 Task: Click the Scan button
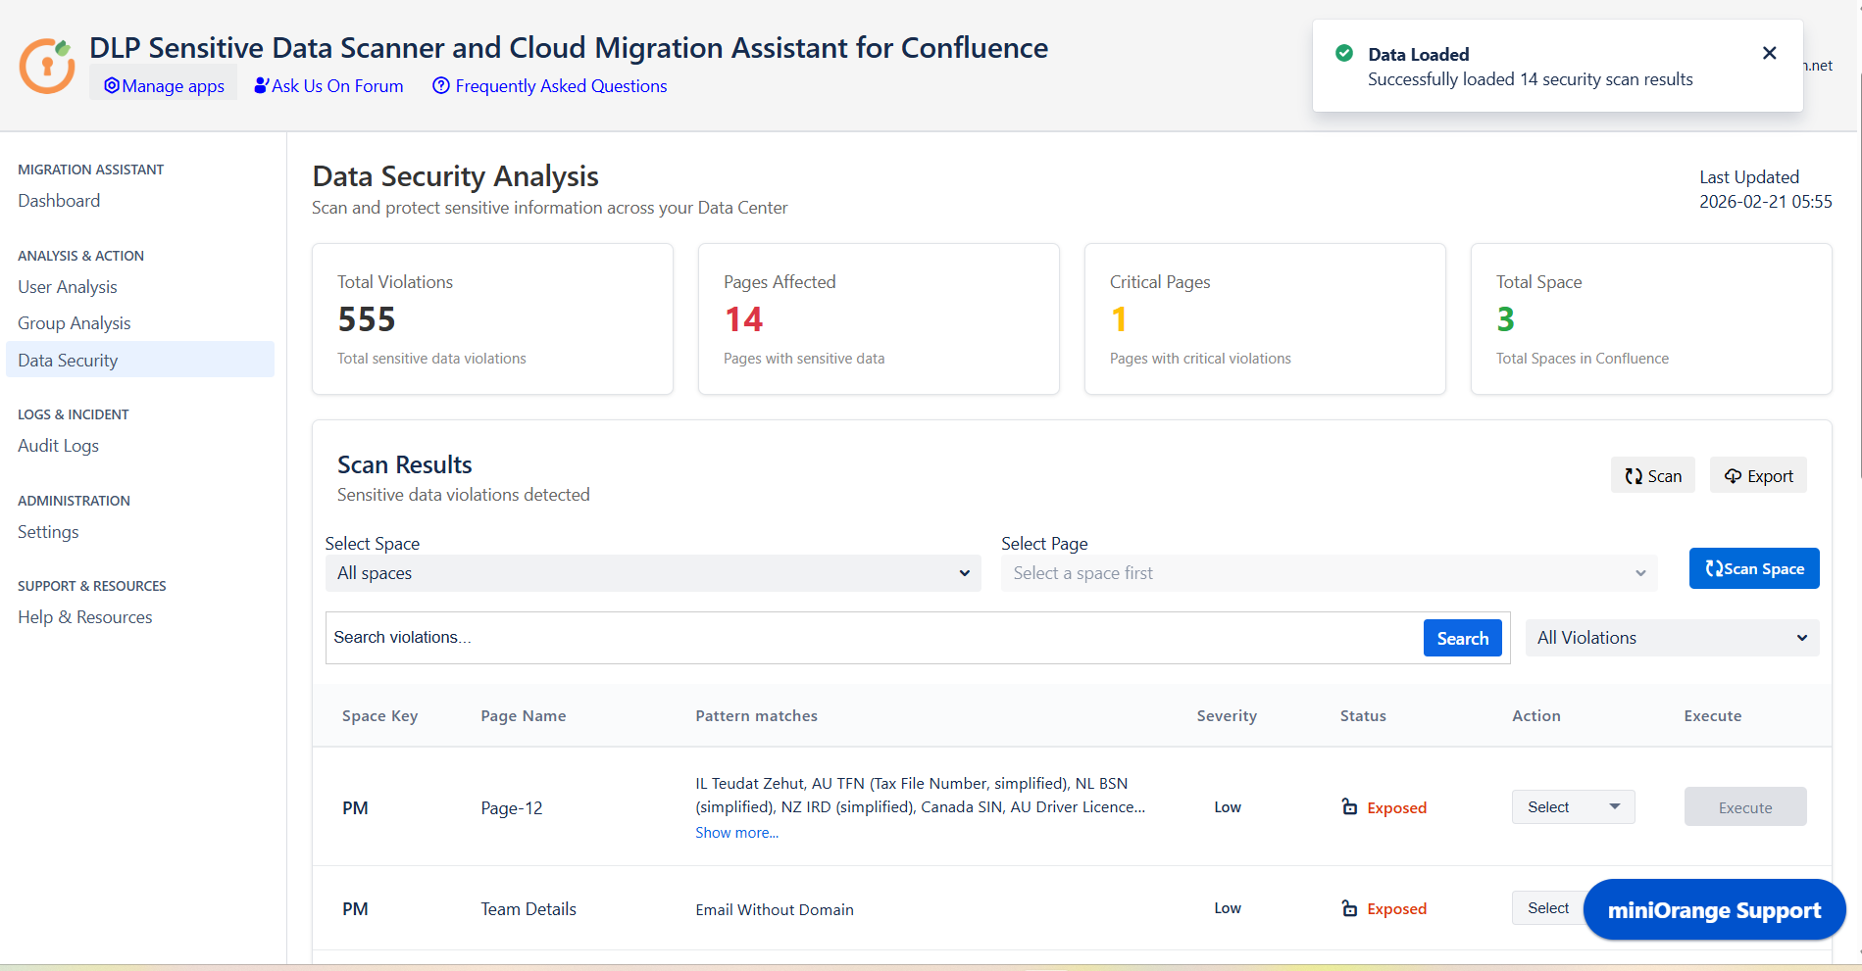(x=1653, y=475)
